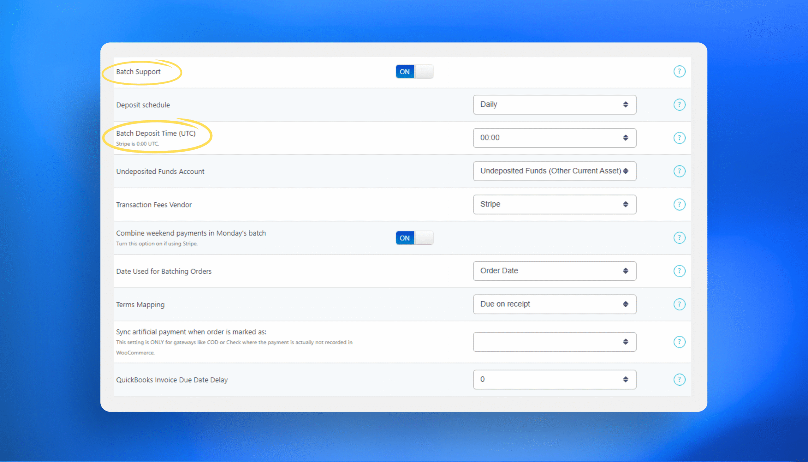
Task: Click help icon for QuickBooks Invoice Due Date Delay
Action: click(679, 380)
